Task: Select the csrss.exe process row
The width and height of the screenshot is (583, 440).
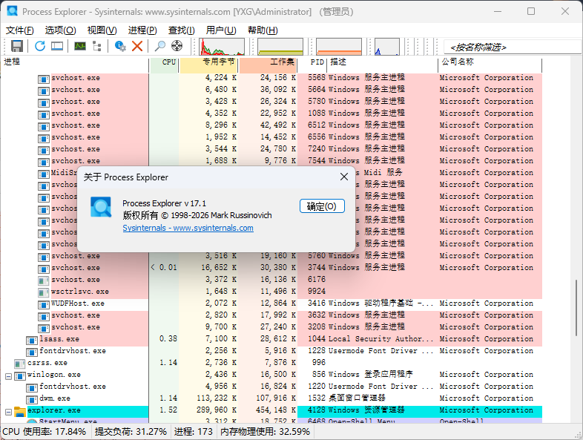Action: pos(271,364)
